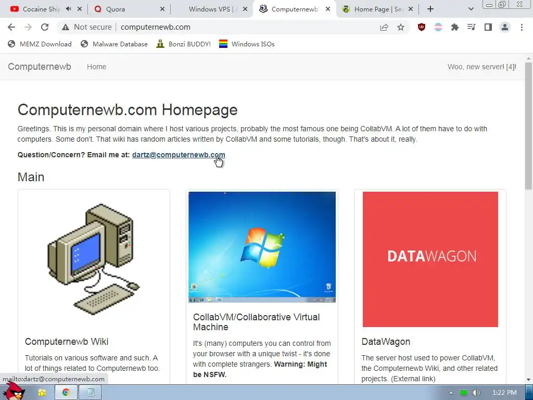Open the Windows ISOs bookmark
Screen dimensions: 533x400
tap(247, 44)
